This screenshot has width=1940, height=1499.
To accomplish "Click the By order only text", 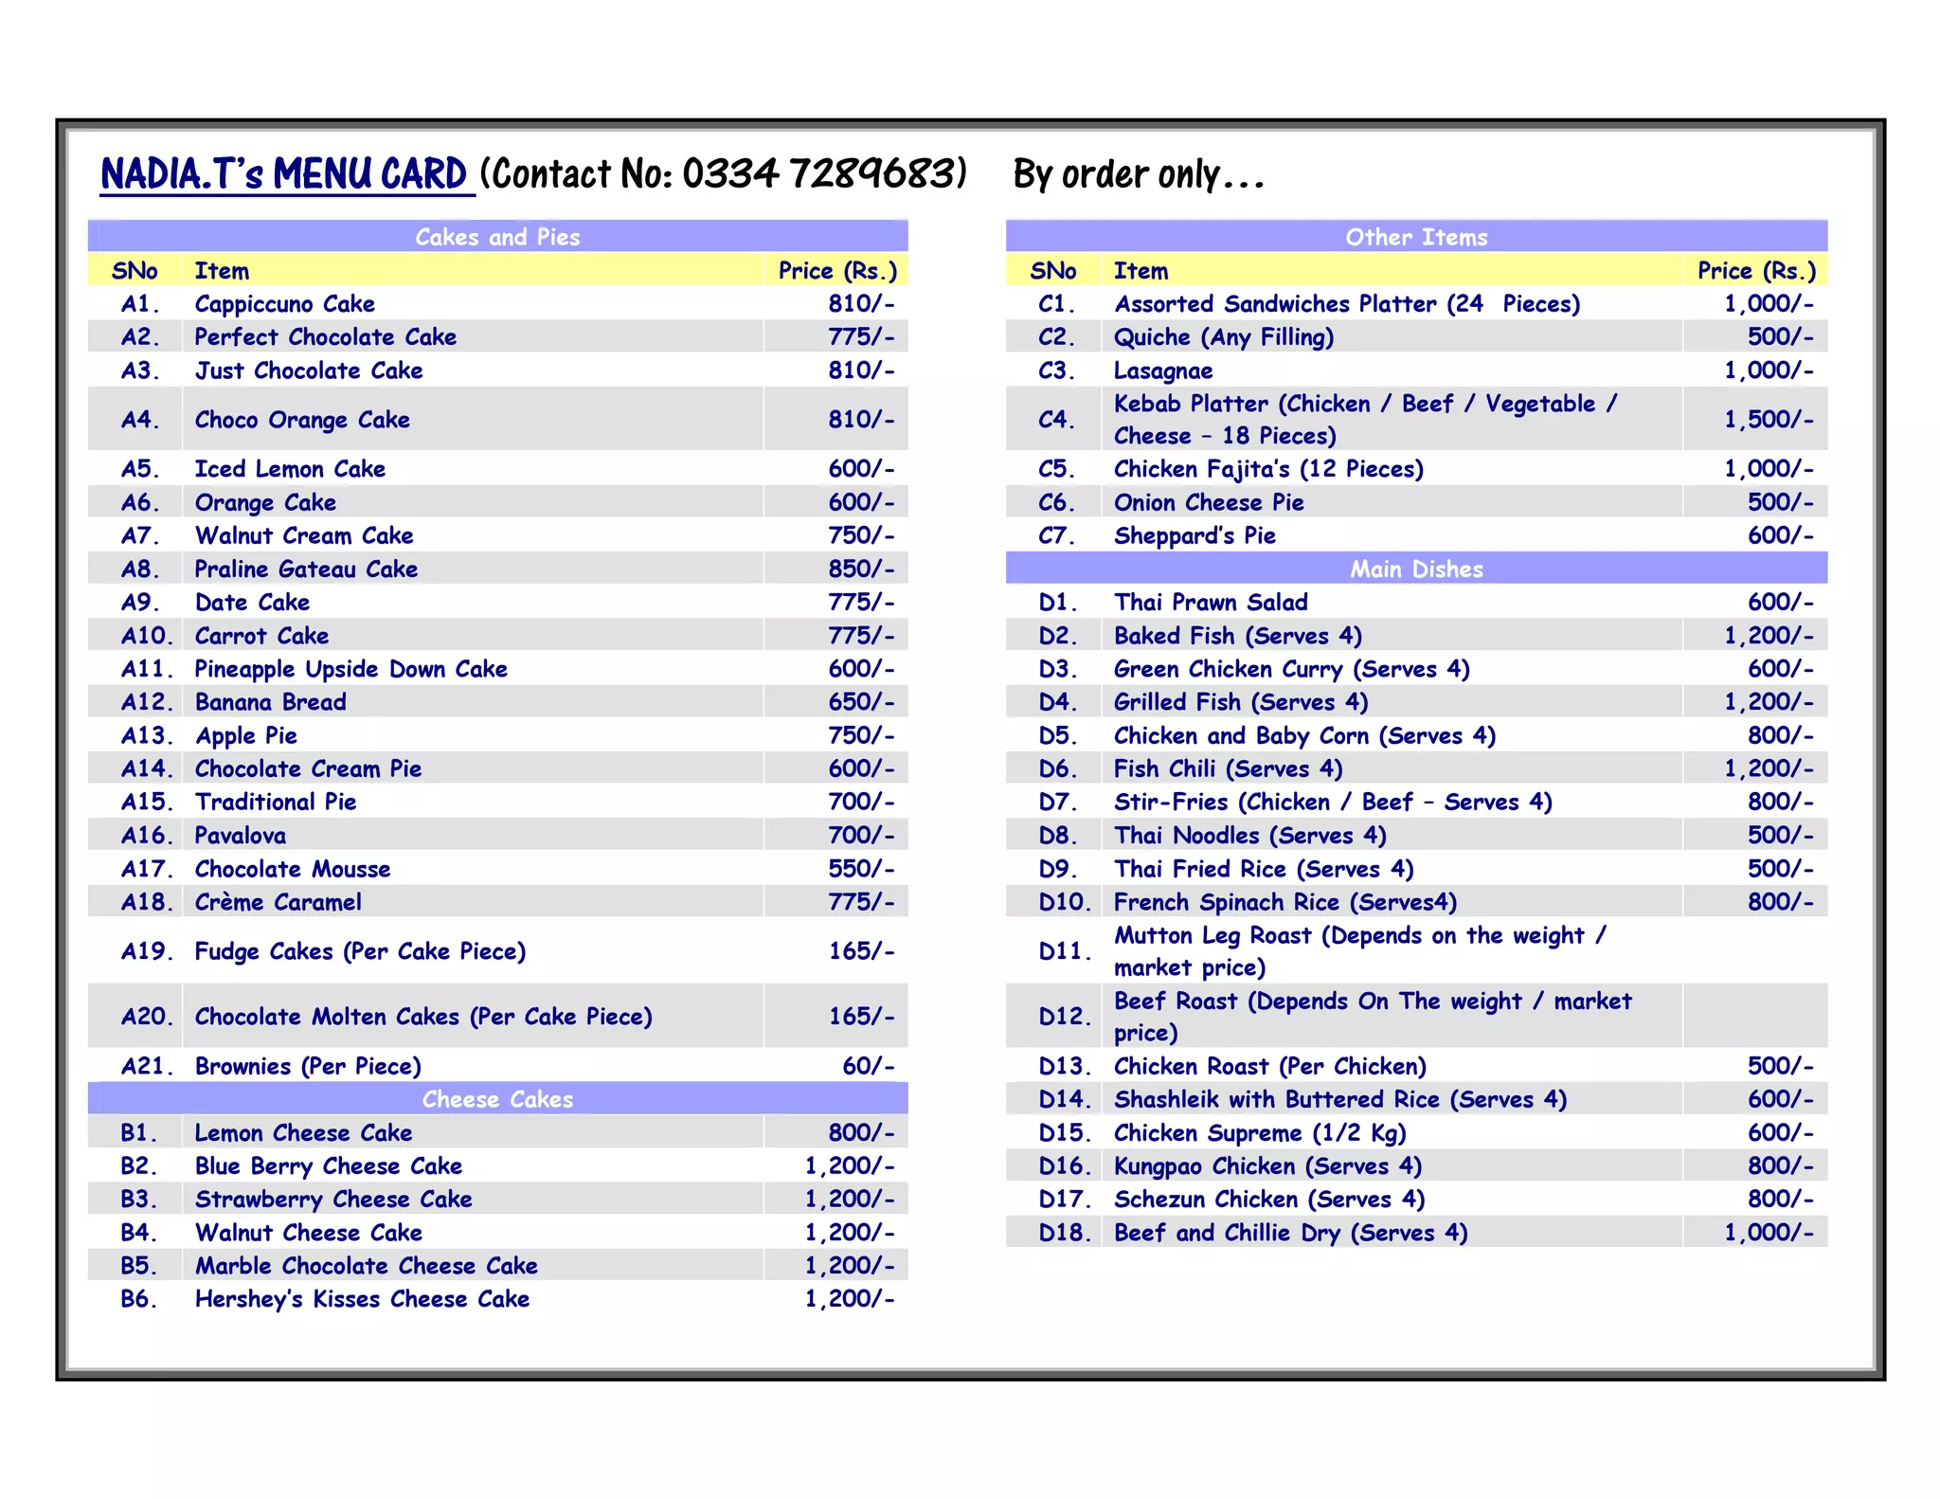I will click(x=1137, y=174).
